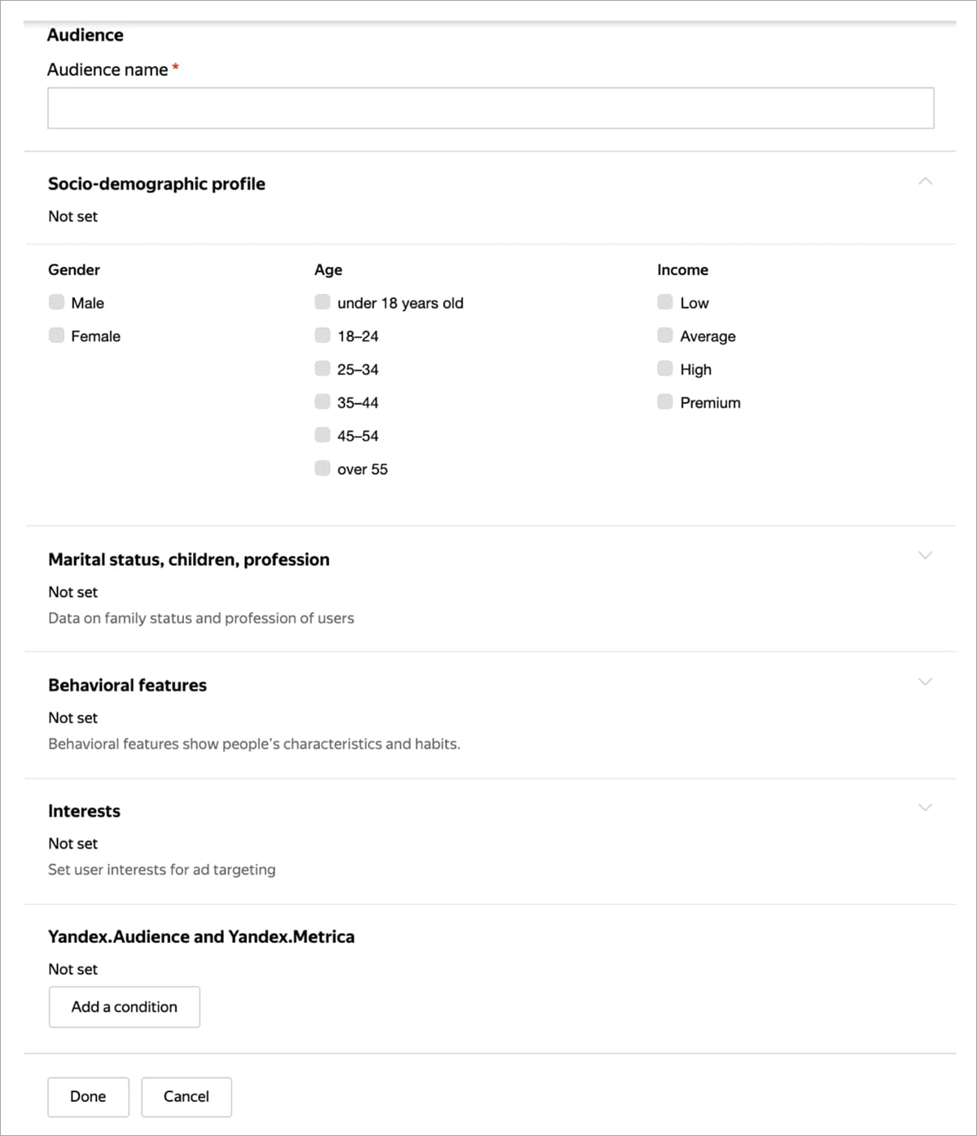
Task: Tick the over 55 age checkbox
Action: [322, 468]
